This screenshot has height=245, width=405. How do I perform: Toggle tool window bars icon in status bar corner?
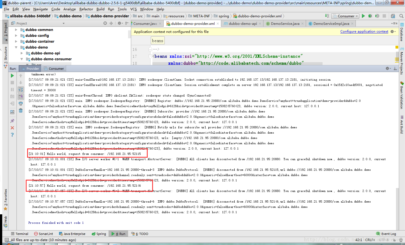(x=7, y=240)
